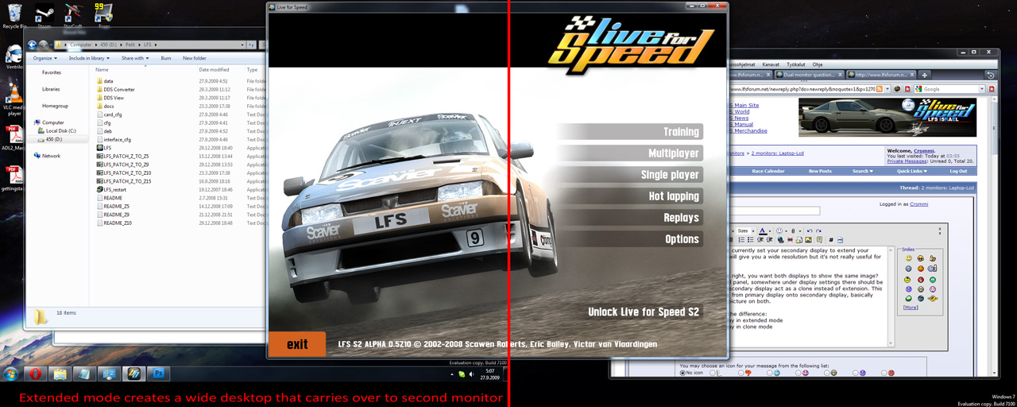The image size is (1017, 407).
Task: Open the Recycle Bin desktop icon
Action: pyautogui.click(x=13, y=14)
